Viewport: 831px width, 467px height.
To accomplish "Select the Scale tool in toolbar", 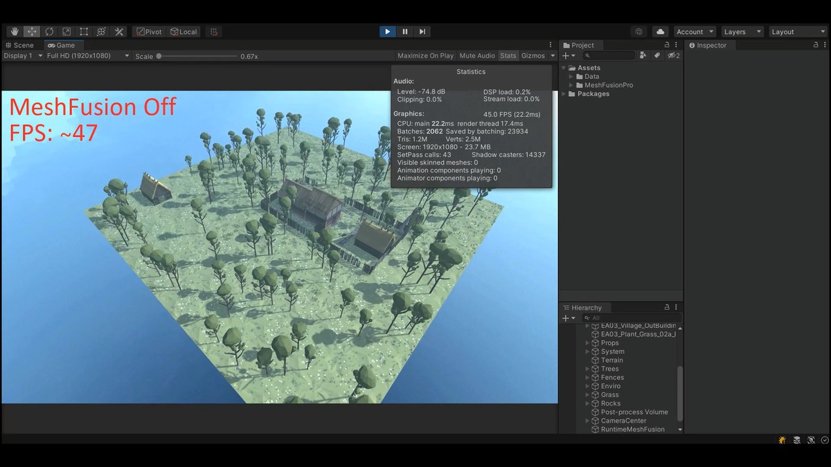I will point(66,32).
